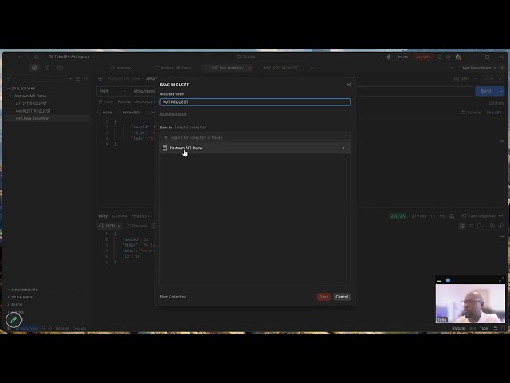Click the blue Send button
The image size is (510, 383).
(486, 91)
